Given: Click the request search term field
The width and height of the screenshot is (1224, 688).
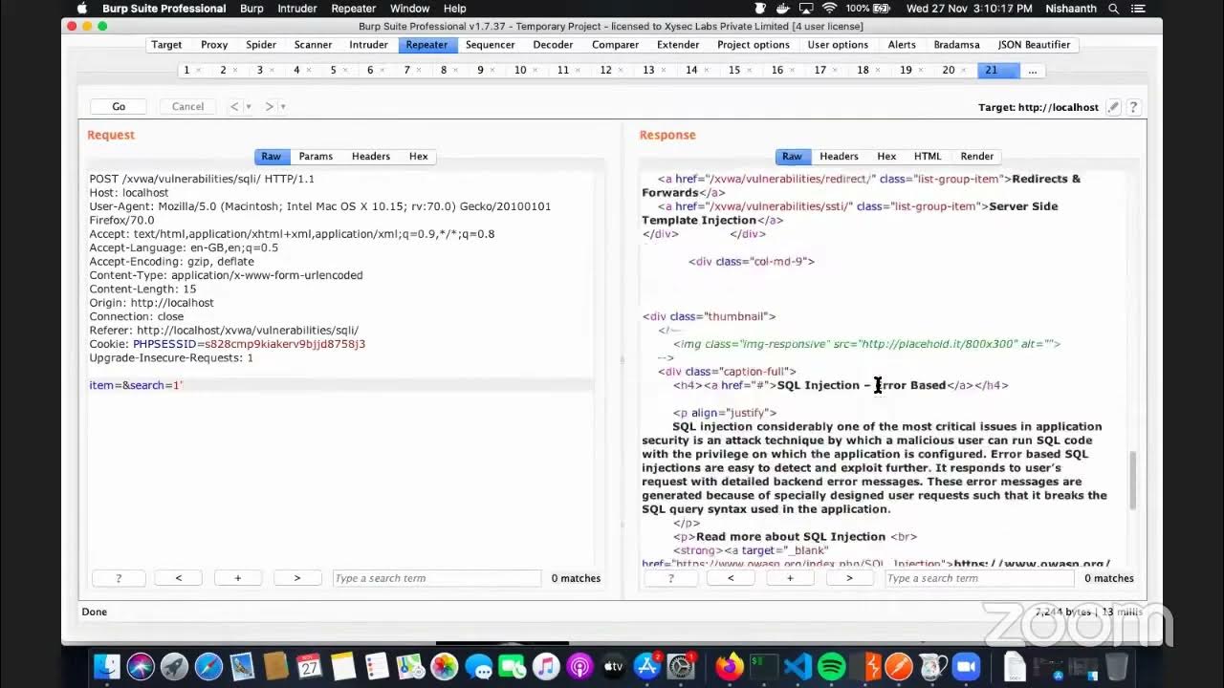Looking at the screenshot, I should coord(436,578).
